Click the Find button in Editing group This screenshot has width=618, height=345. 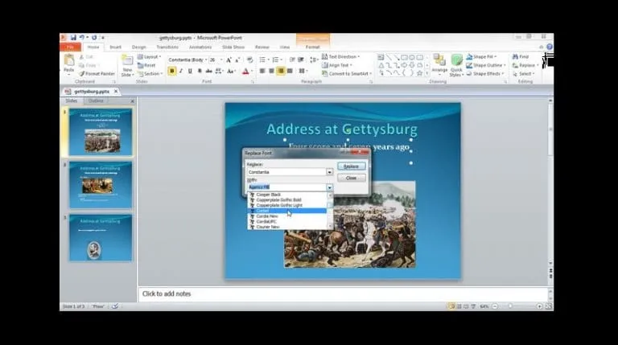[x=523, y=57]
